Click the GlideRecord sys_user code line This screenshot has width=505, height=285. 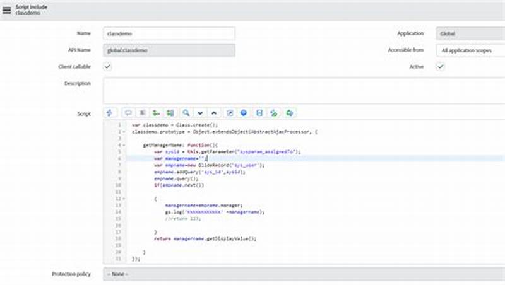(210, 165)
